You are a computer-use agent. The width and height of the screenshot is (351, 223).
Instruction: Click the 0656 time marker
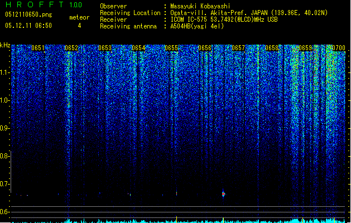[205, 48]
